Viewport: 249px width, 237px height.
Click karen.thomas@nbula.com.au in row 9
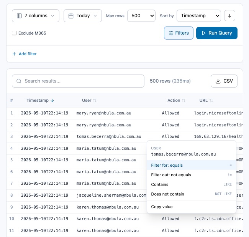point(108,207)
